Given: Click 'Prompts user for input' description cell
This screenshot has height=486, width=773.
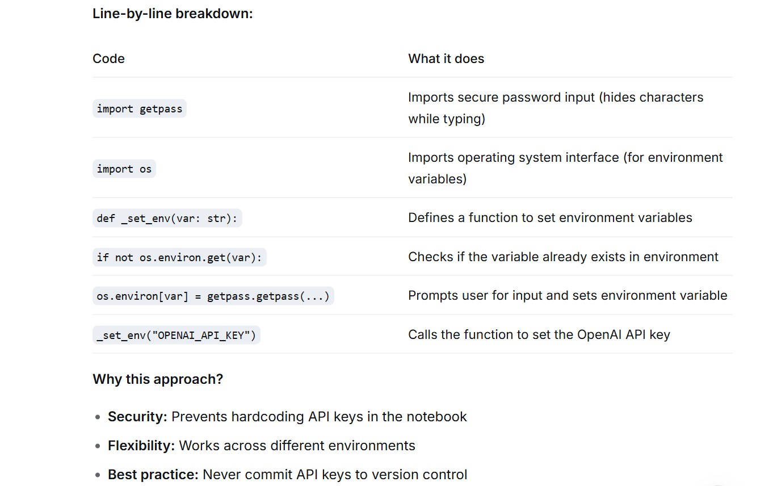Looking at the screenshot, I should (568, 295).
